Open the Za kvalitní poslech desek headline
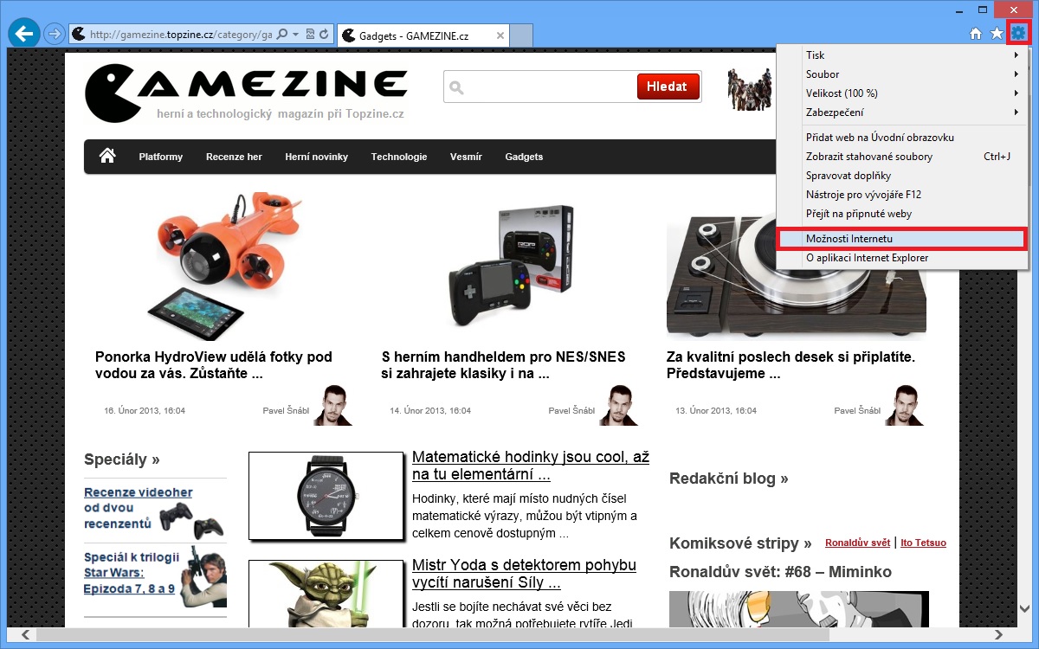This screenshot has height=649, width=1039. click(x=791, y=365)
